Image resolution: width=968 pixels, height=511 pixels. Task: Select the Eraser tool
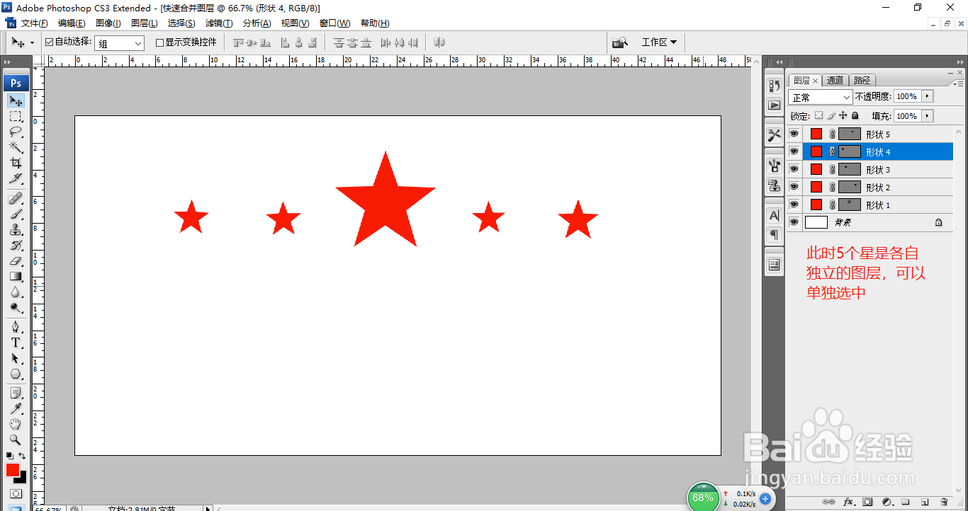pos(16,260)
